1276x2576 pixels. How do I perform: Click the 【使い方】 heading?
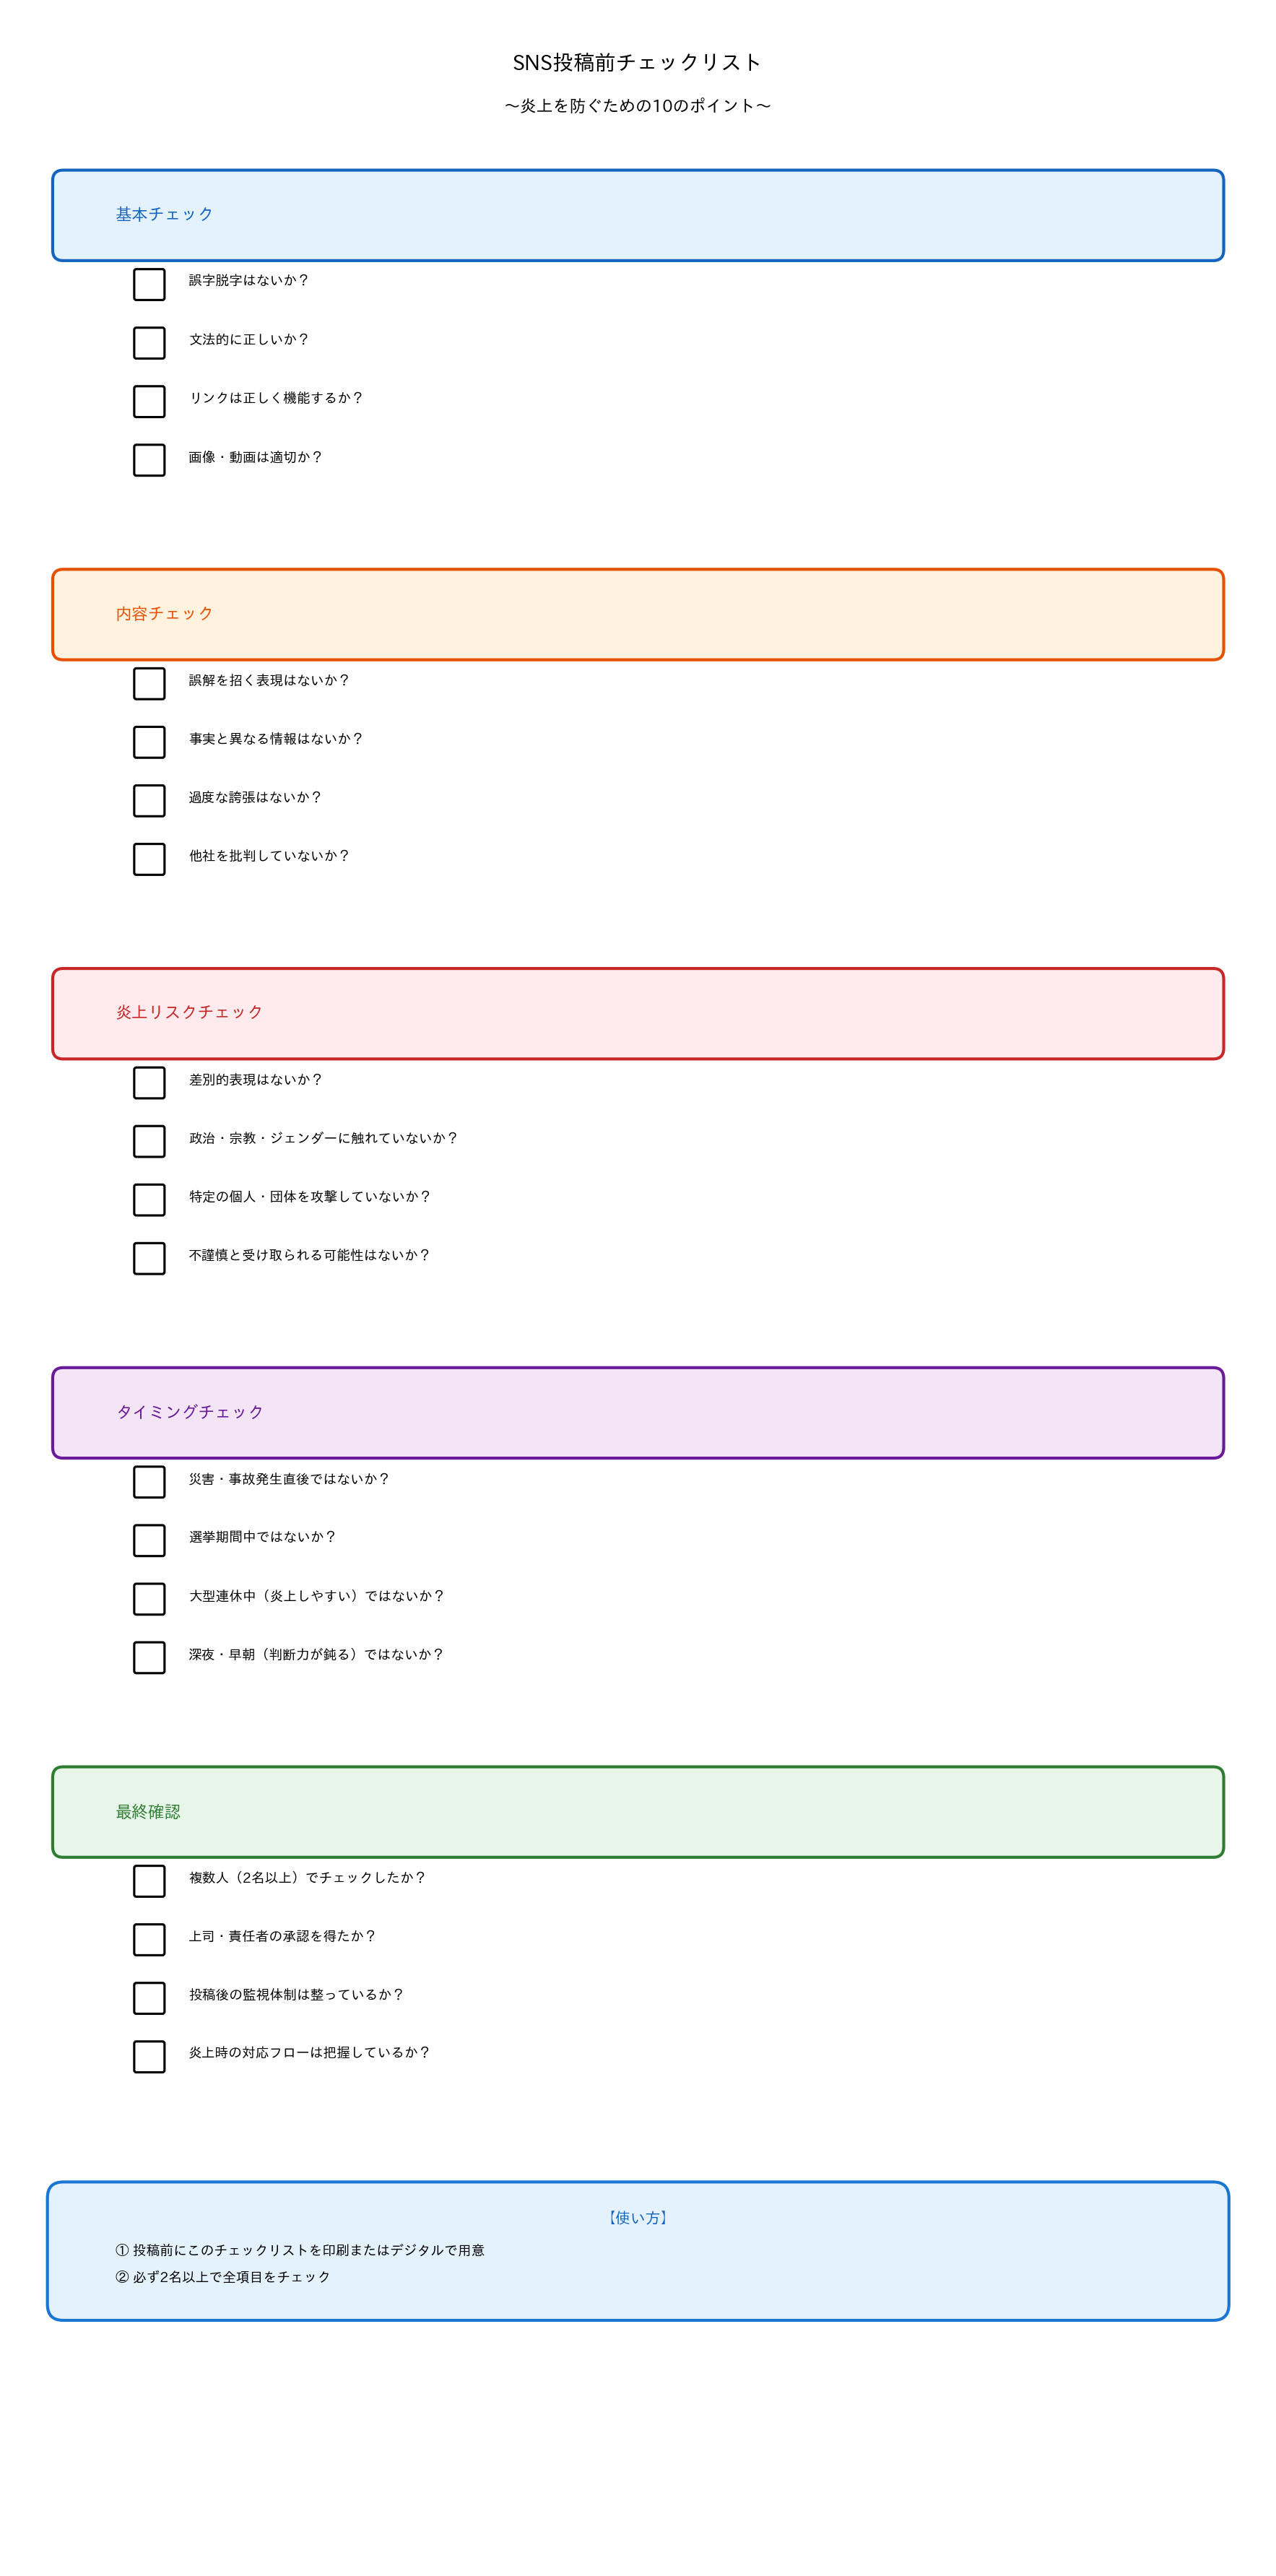[x=638, y=2218]
